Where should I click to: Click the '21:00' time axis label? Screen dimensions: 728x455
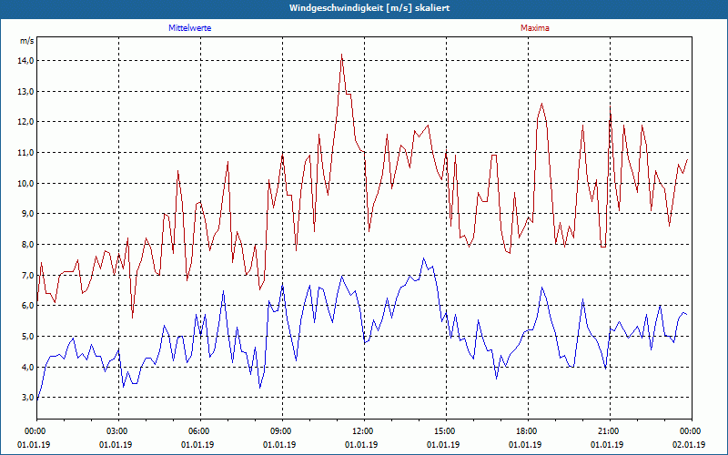610,431
